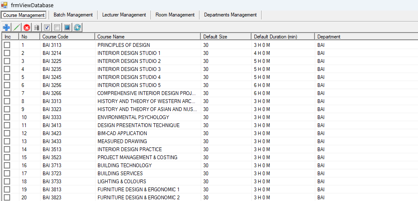Click the Inc column header

pos(11,37)
